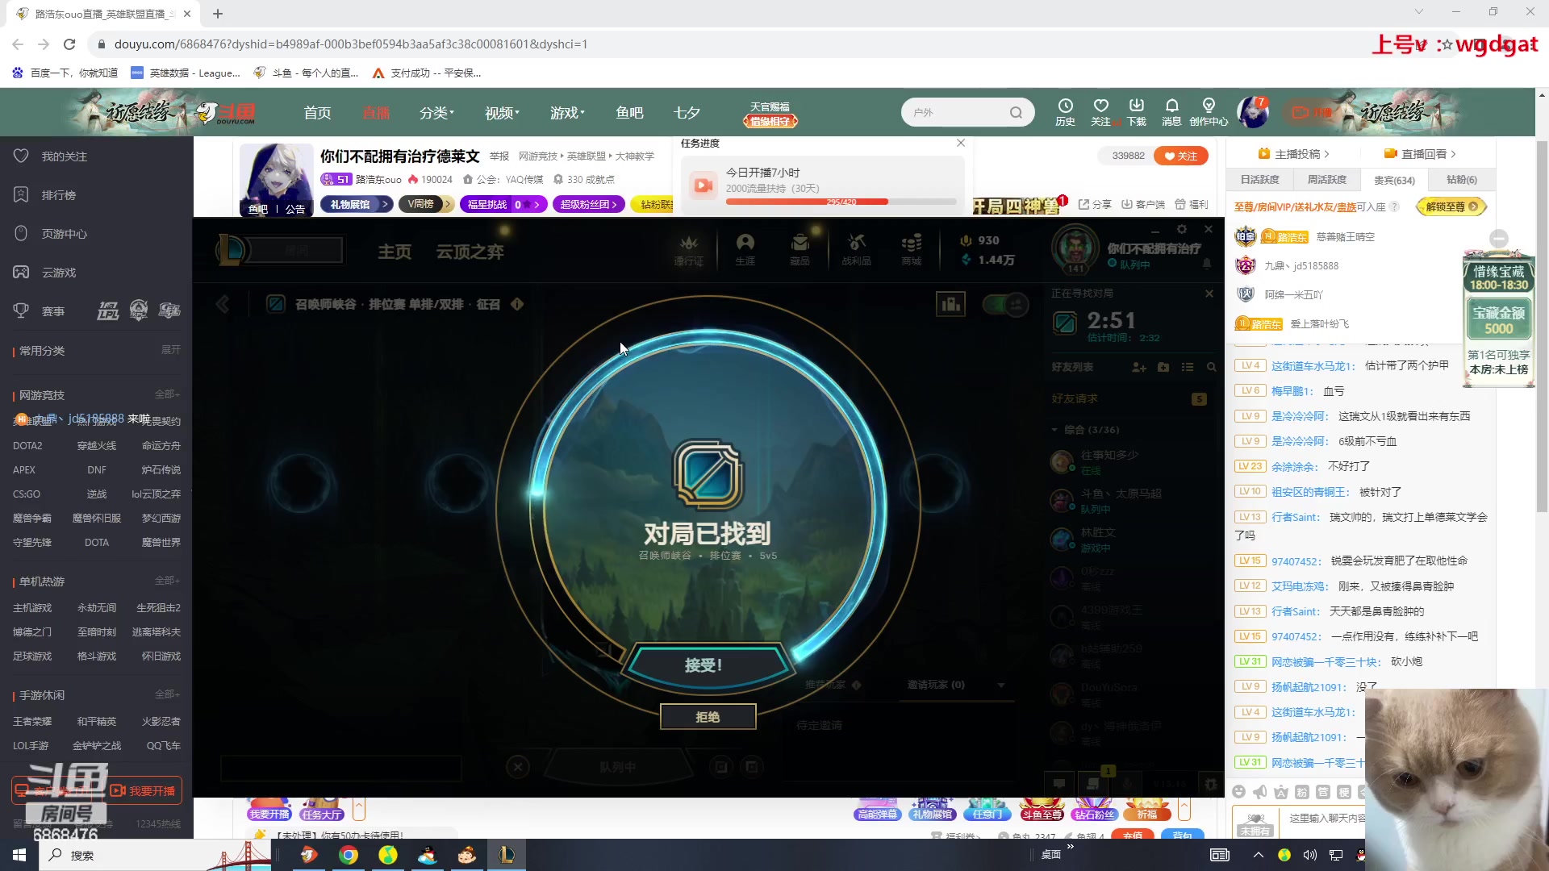
Task: Open the LoL client settings gear at bottom
Action: 1210,783
